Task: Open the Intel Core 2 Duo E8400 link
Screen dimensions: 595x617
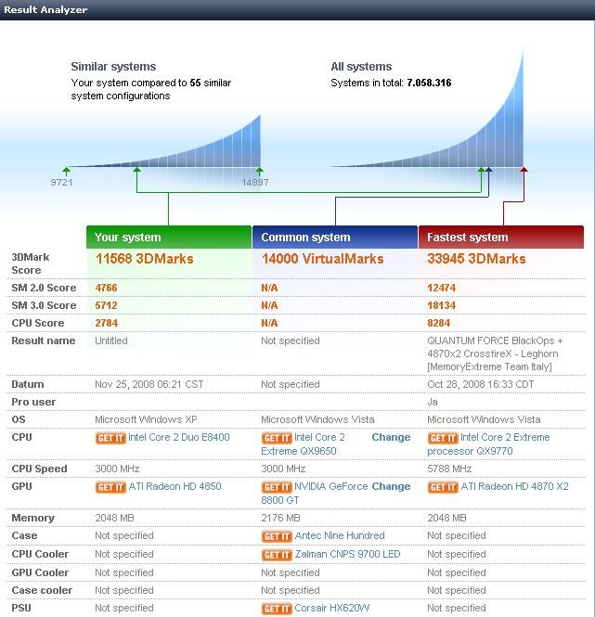Action: click(178, 438)
